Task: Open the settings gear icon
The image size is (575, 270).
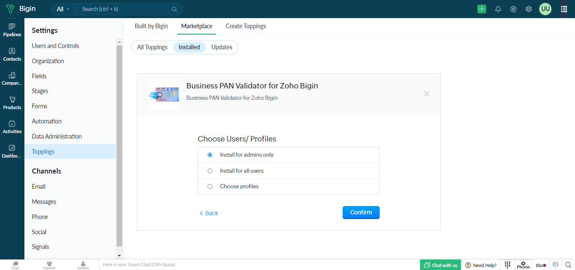Action: [x=529, y=9]
